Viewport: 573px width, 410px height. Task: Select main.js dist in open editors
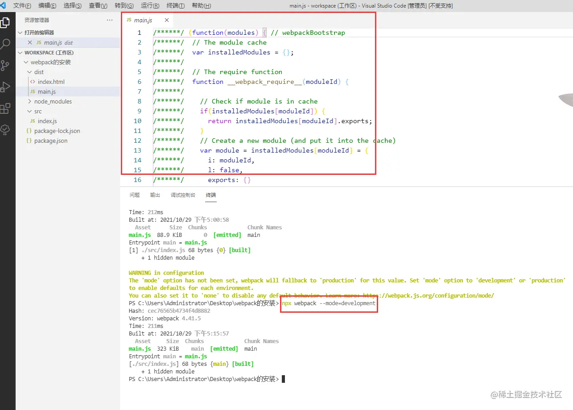[68, 42]
